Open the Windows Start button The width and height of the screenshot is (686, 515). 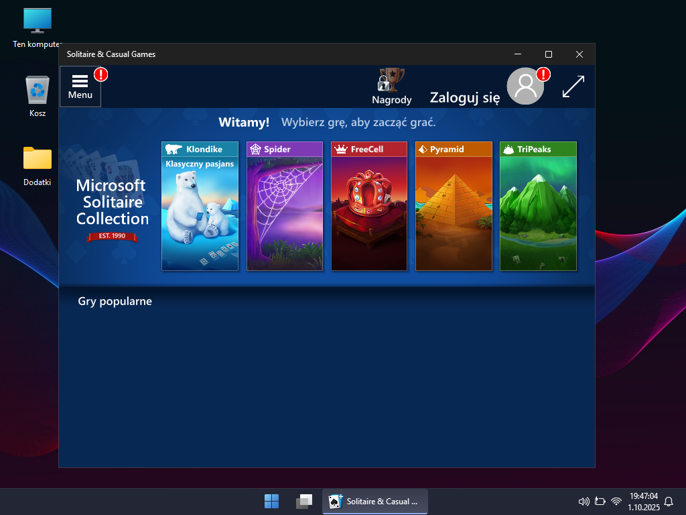(x=271, y=501)
